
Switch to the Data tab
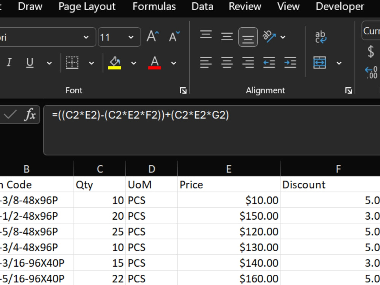pyautogui.click(x=203, y=6)
